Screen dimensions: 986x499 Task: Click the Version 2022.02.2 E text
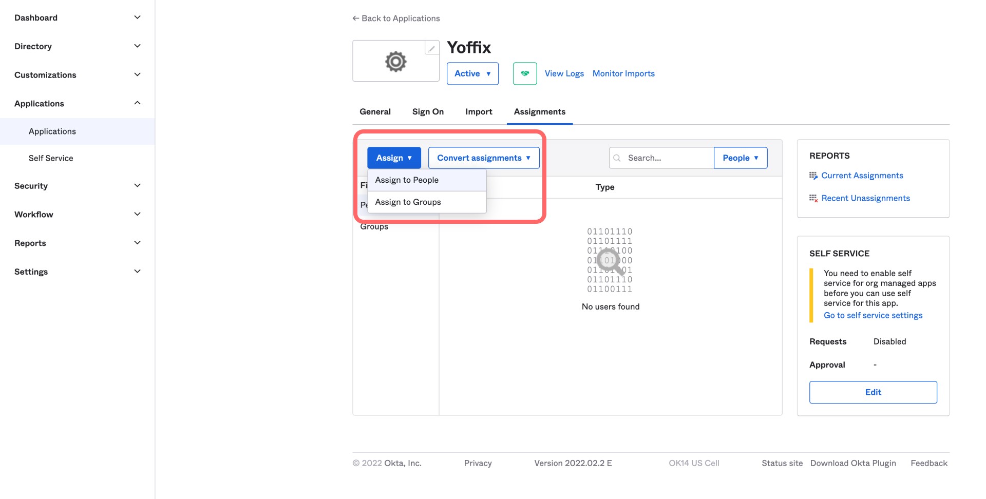click(x=573, y=463)
